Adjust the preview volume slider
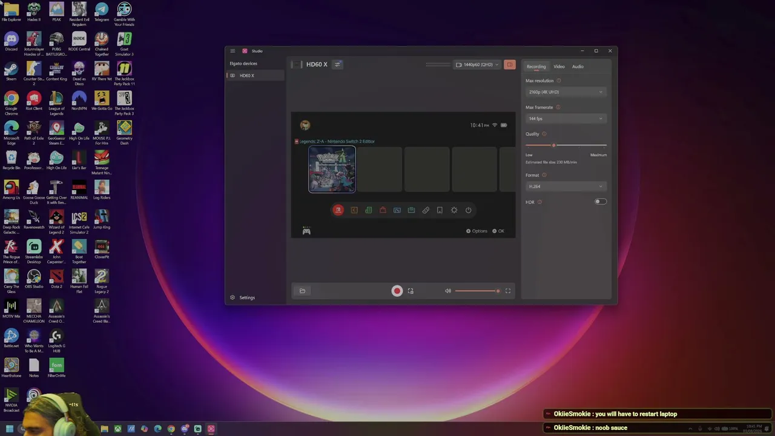 (478, 291)
